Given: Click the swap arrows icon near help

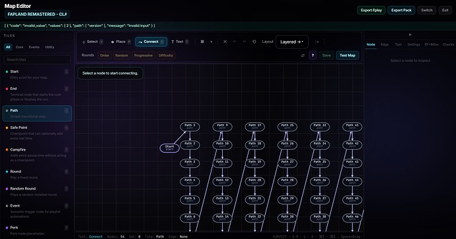Looking at the screenshot, I should click(x=303, y=55).
